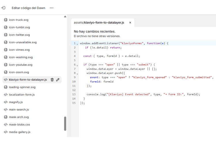Open the icon-zoom.svg file
This screenshot has width=216, height=144.
(19, 72)
